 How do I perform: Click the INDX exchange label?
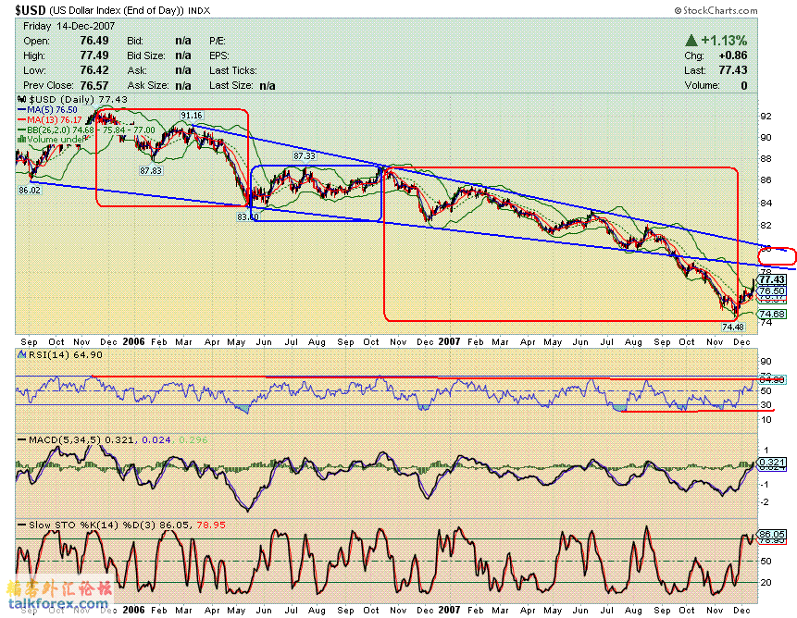[199, 11]
